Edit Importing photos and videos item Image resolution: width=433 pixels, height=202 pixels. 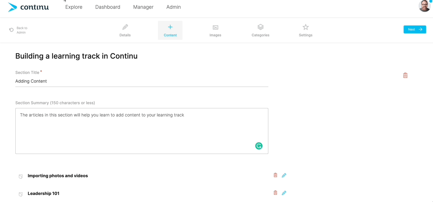click(284, 175)
